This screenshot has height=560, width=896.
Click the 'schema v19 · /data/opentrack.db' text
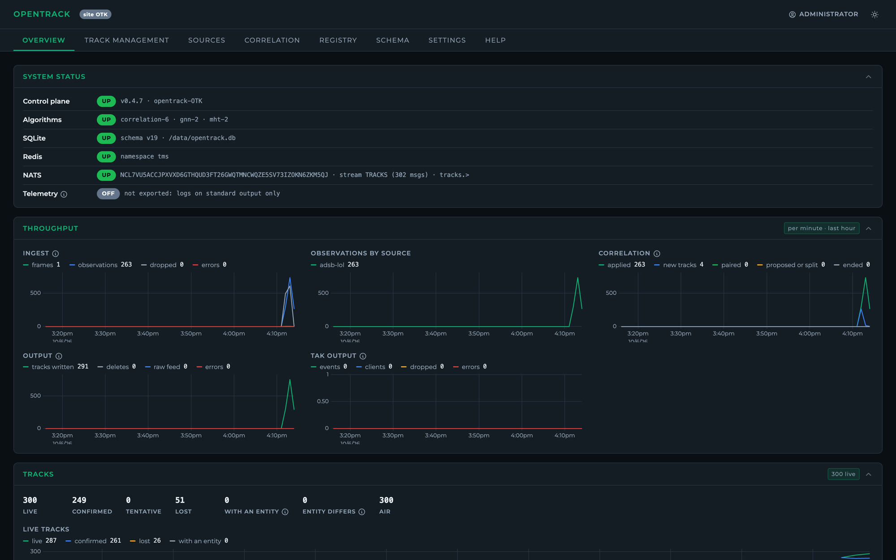(178, 138)
